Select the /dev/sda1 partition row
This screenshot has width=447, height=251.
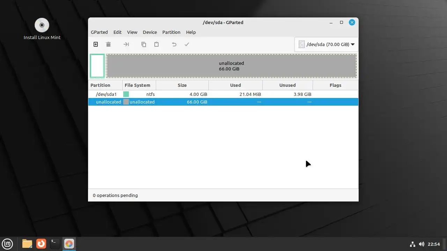[223, 94]
